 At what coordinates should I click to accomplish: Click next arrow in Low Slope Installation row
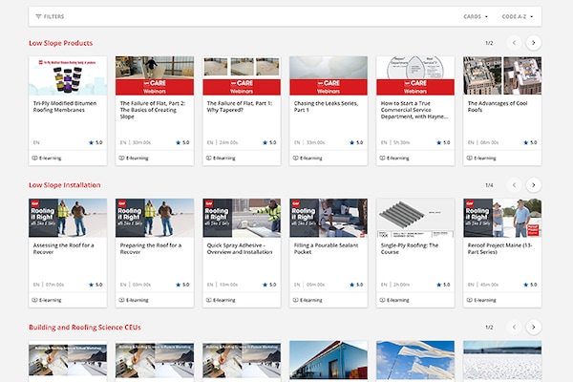click(534, 184)
